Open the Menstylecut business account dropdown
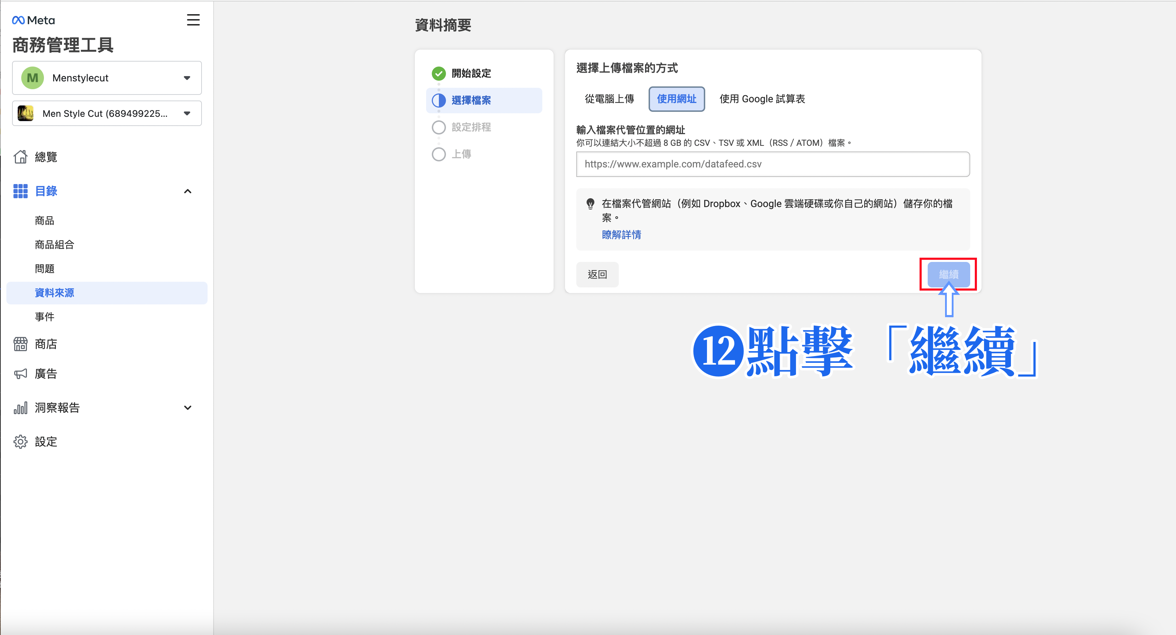Image resolution: width=1176 pixels, height=635 pixels. tap(107, 78)
